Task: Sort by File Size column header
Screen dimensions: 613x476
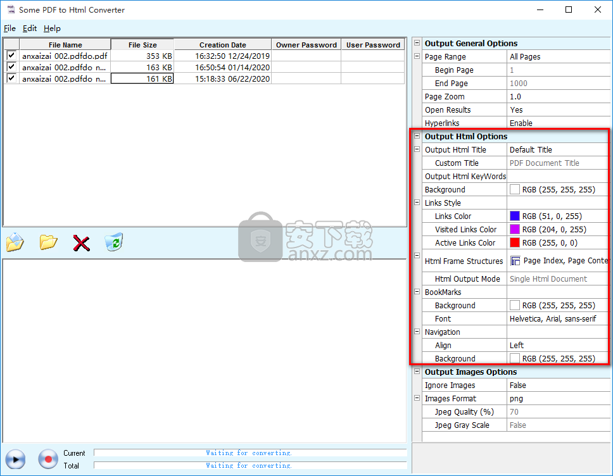Action: tap(142, 44)
